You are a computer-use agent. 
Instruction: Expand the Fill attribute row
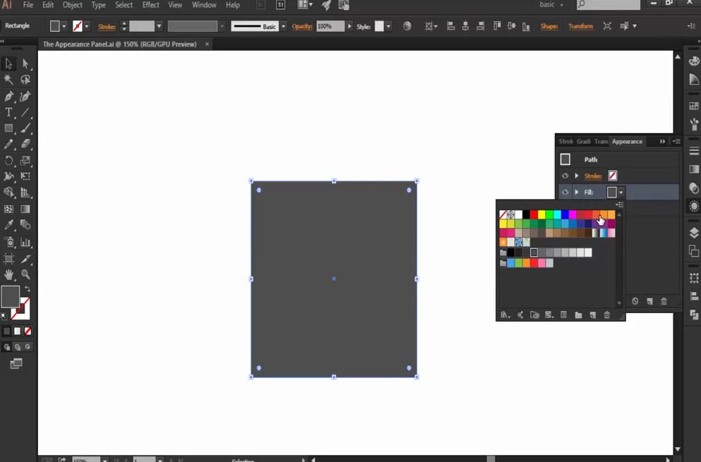coord(577,192)
